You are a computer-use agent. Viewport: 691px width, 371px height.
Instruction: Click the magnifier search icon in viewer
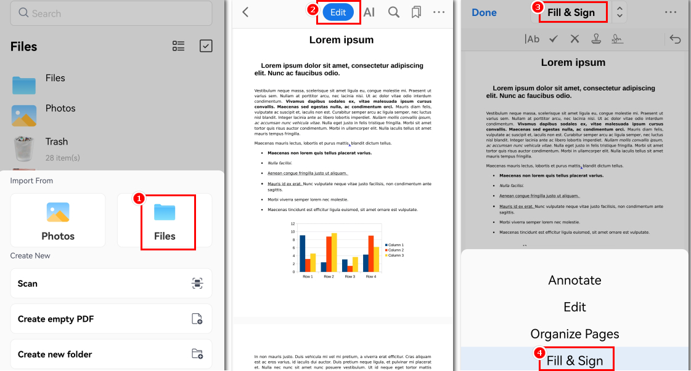coord(393,12)
